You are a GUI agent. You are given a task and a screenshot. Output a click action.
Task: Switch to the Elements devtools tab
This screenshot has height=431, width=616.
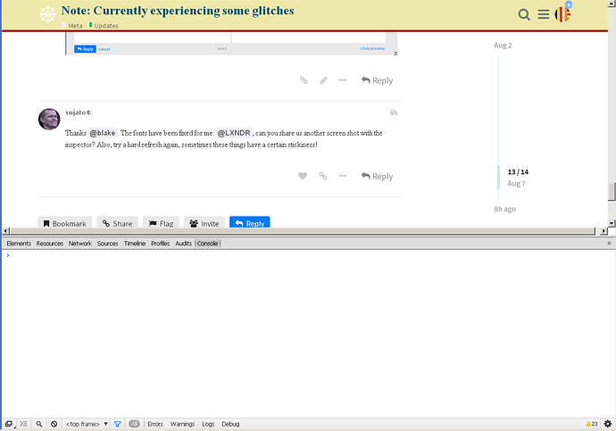click(x=19, y=244)
